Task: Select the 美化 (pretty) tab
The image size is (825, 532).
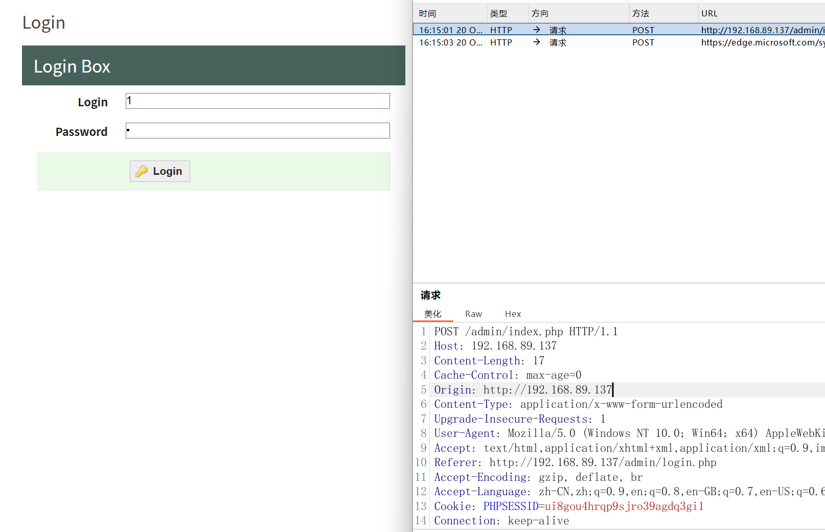Action: [x=432, y=314]
